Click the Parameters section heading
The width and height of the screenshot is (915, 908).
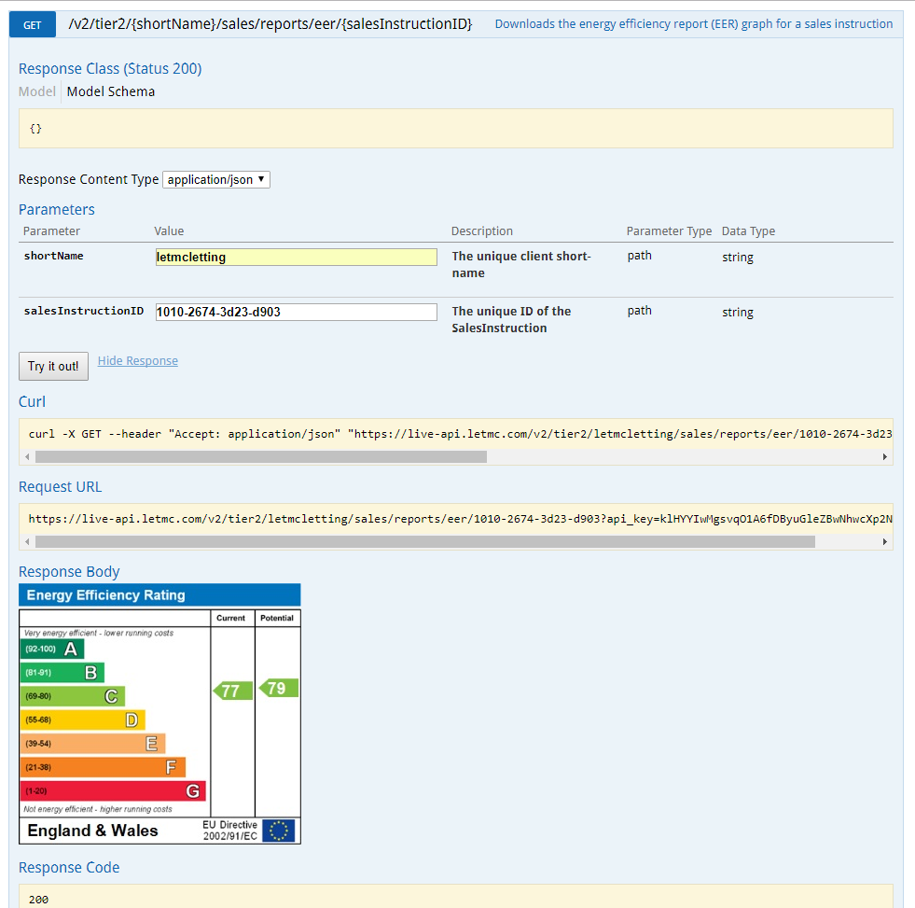click(57, 210)
